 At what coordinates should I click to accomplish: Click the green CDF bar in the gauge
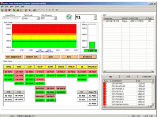(92, 45)
